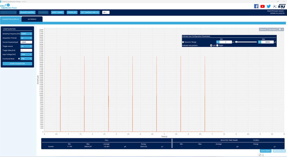
Task: Select Left ordinate axis position
Action: click(211, 45)
